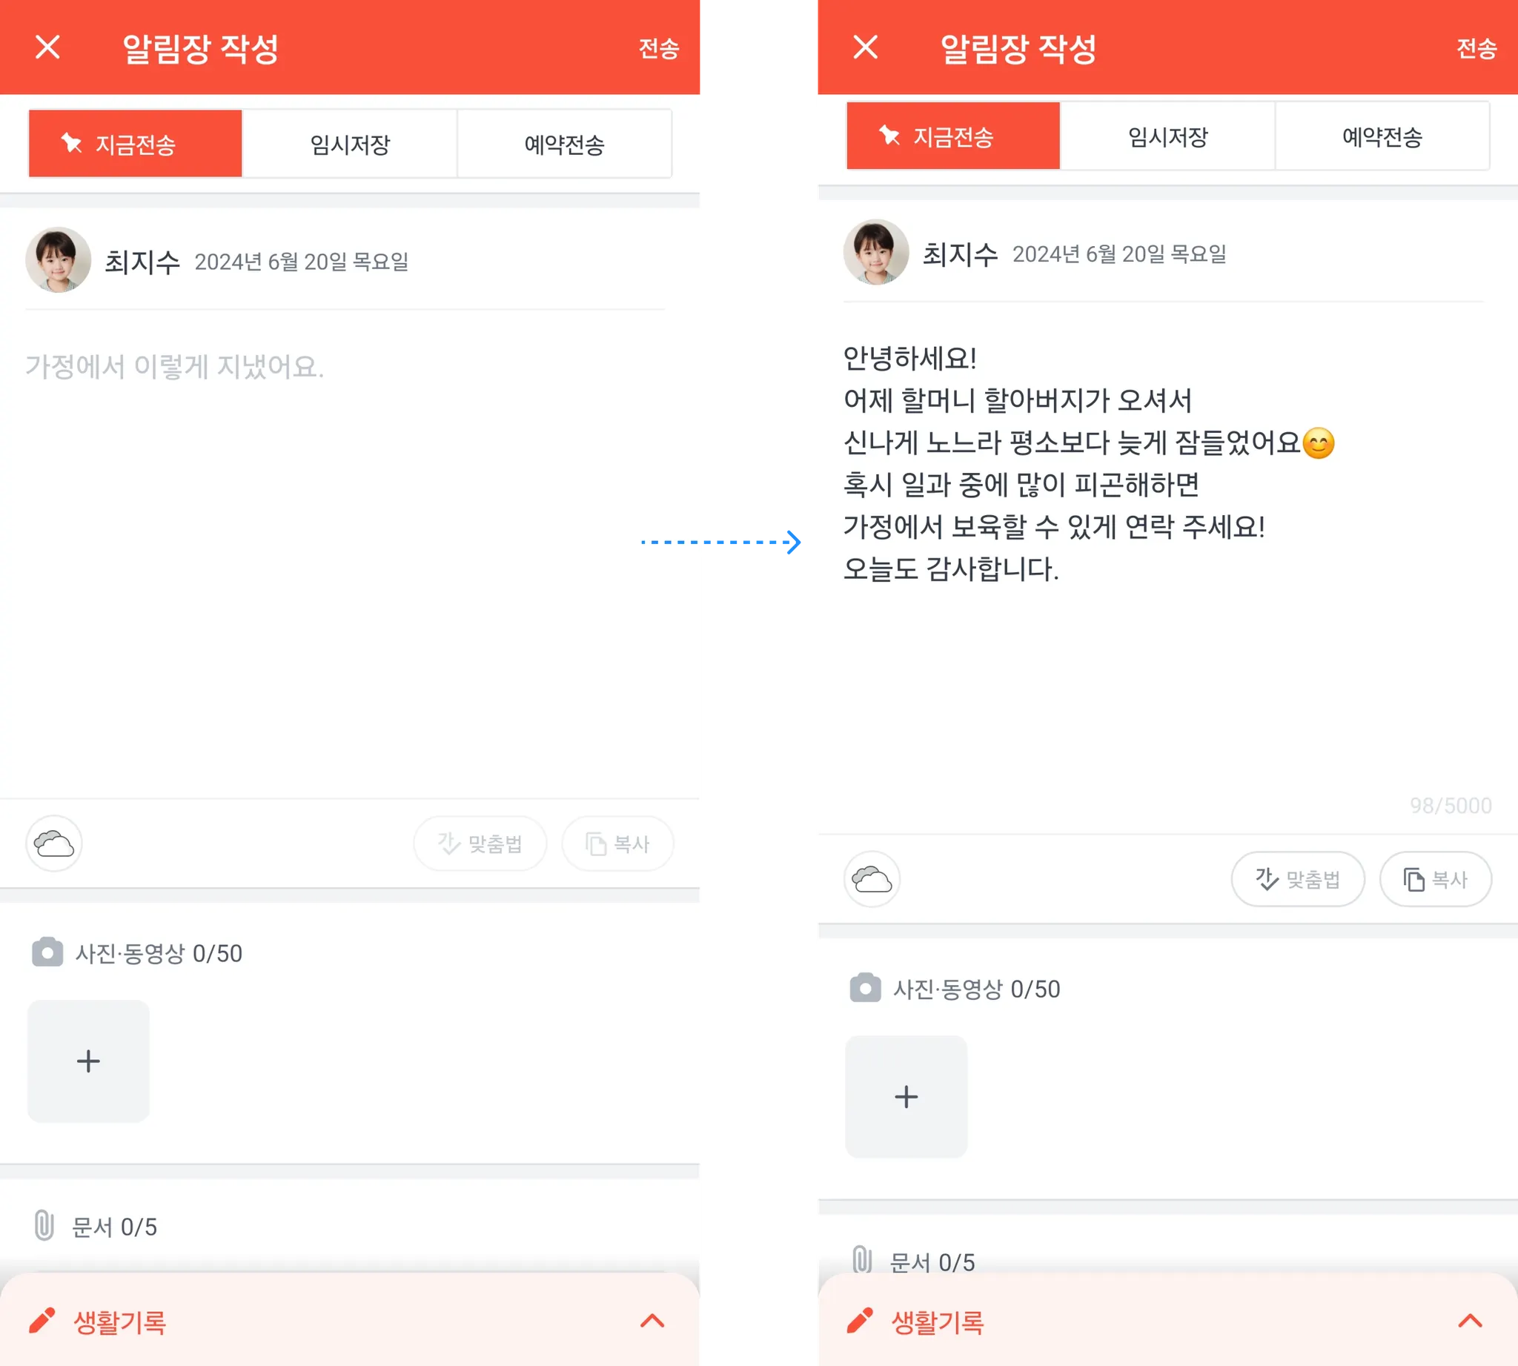
Task: Select 임시저장 option in left panel
Action: point(350,143)
